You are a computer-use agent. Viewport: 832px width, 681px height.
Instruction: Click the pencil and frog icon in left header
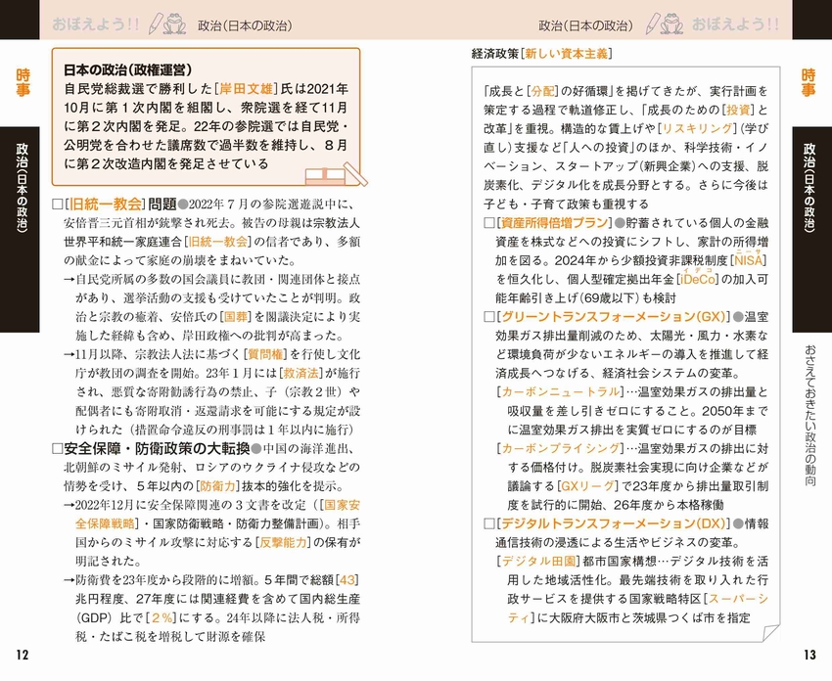[166, 23]
